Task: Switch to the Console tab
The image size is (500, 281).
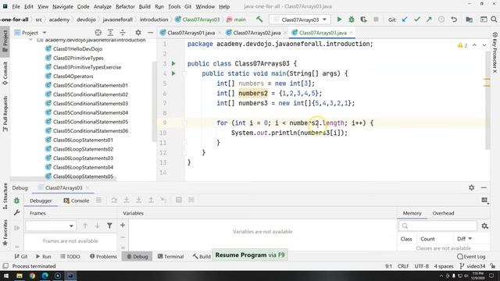Action: [x=77, y=201]
